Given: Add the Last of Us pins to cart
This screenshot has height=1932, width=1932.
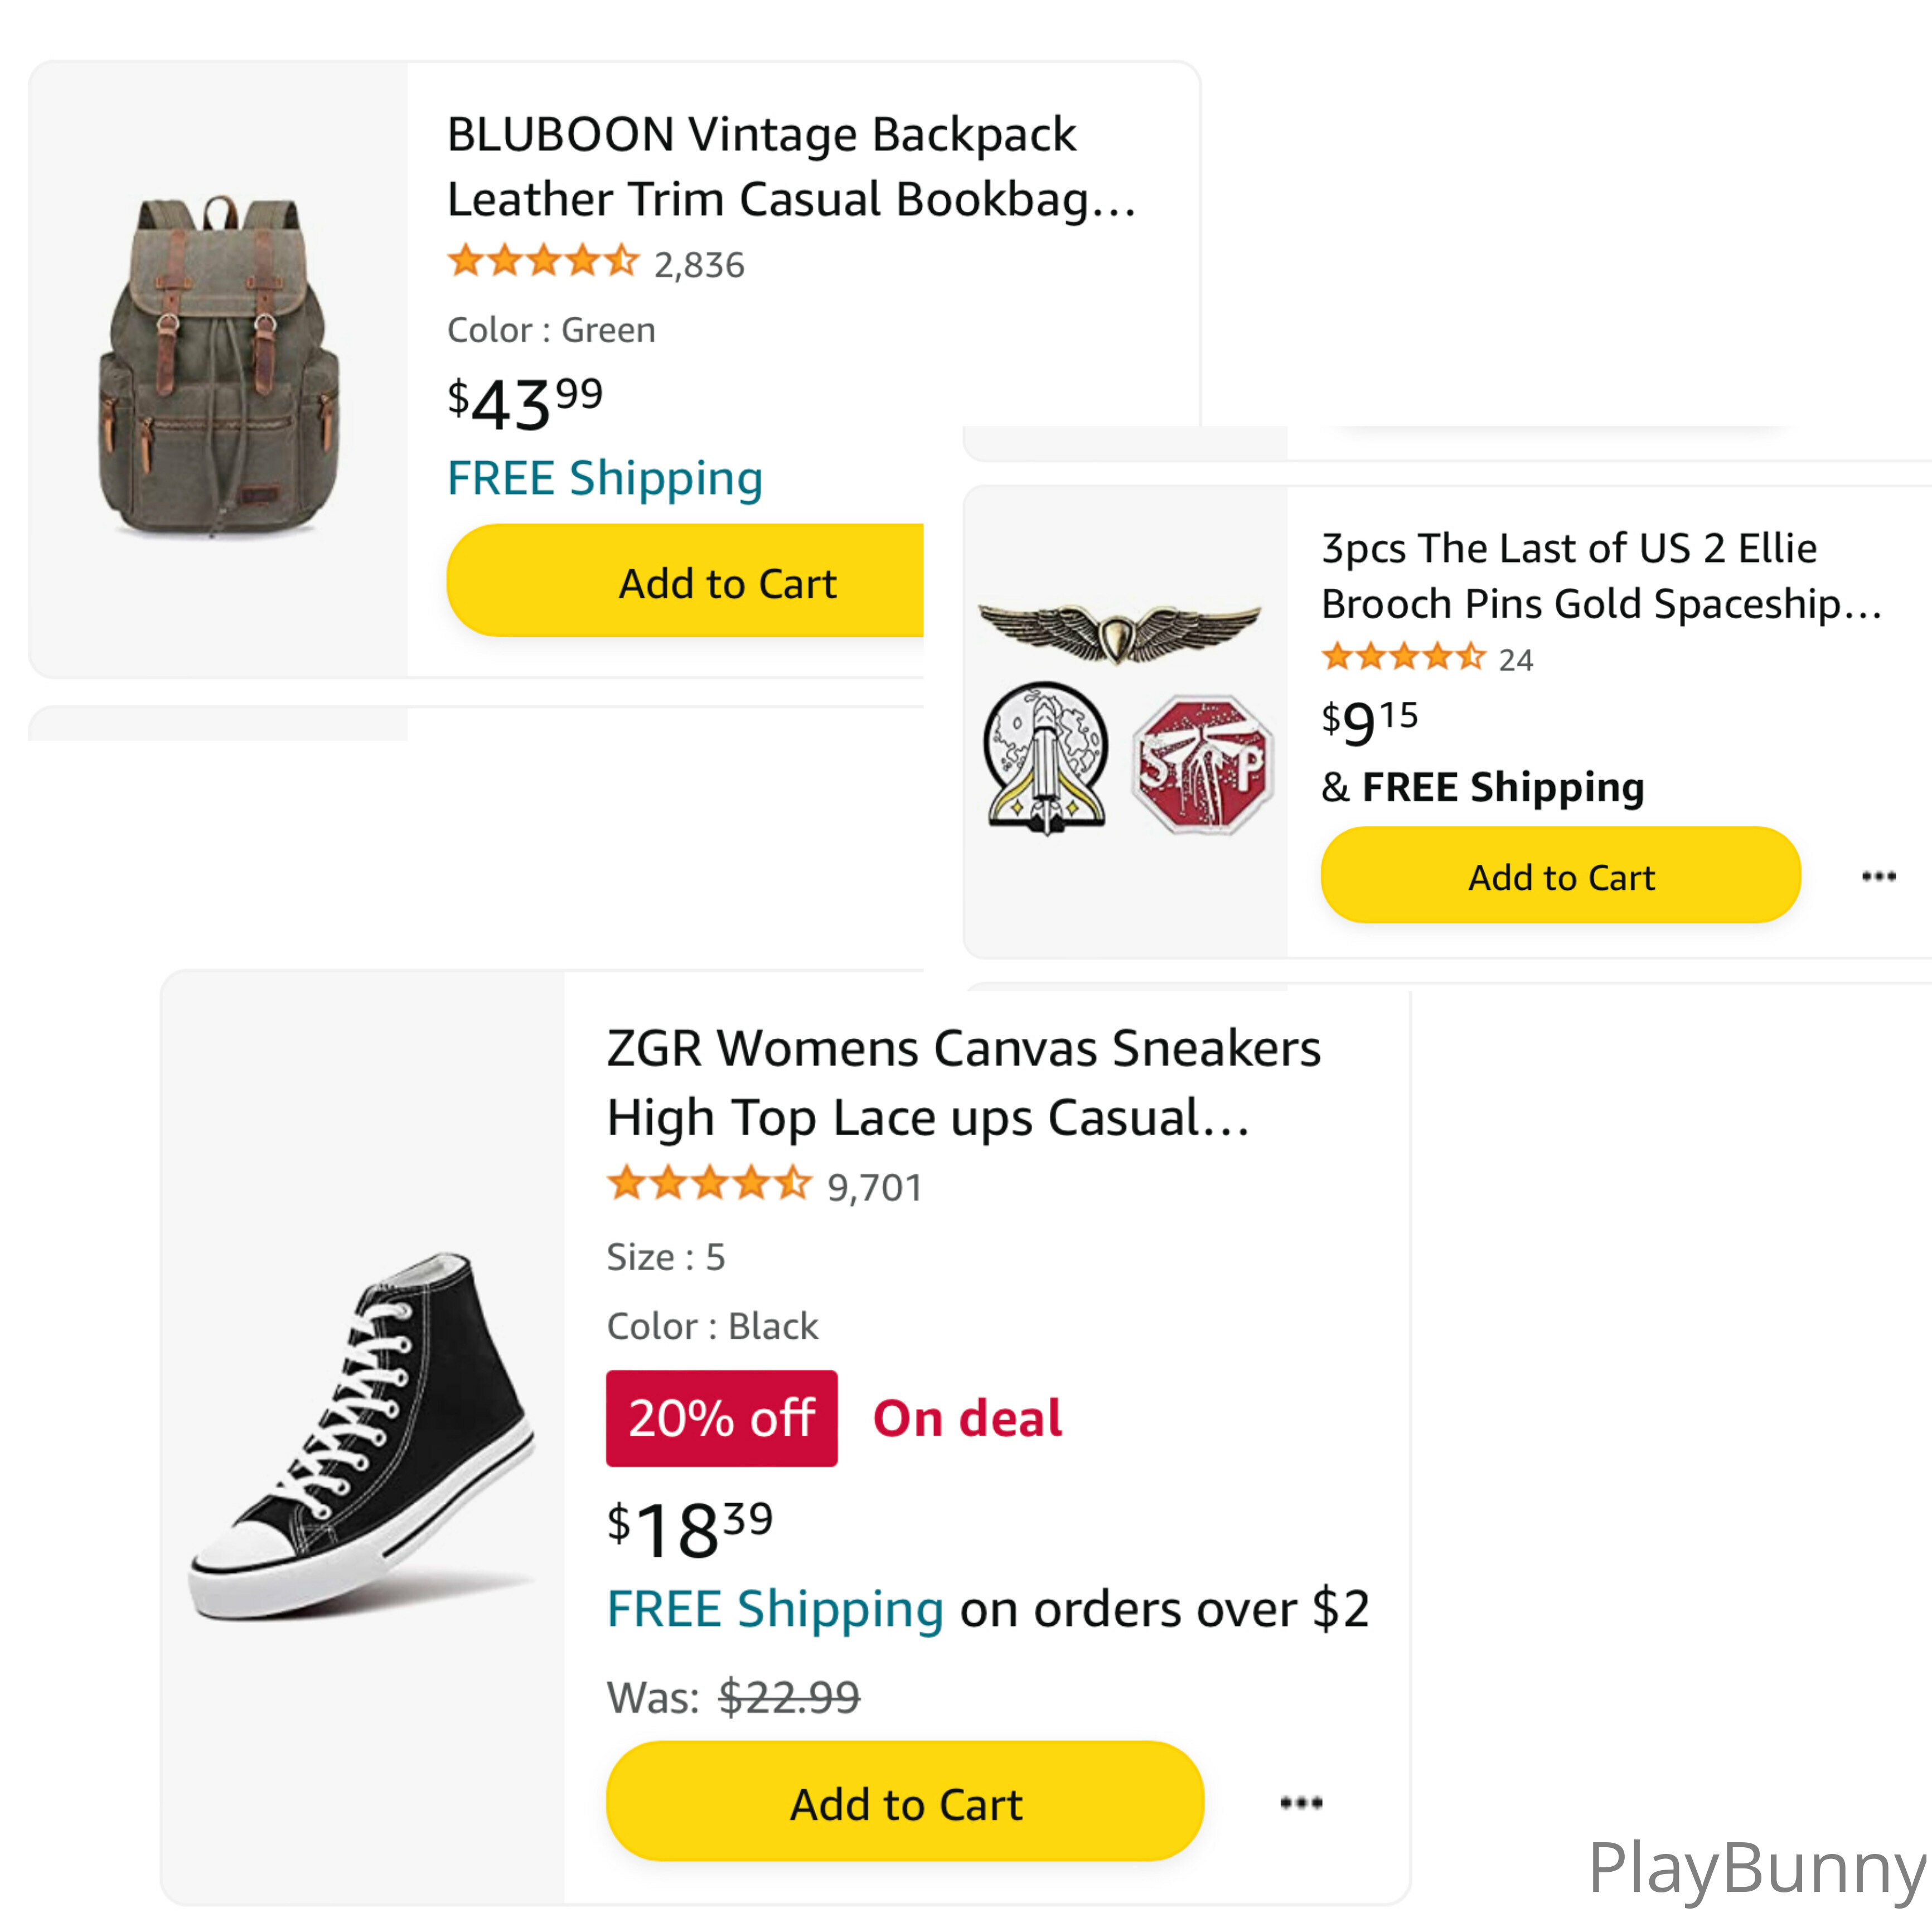Looking at the screenshot, I should point(1560,877).
